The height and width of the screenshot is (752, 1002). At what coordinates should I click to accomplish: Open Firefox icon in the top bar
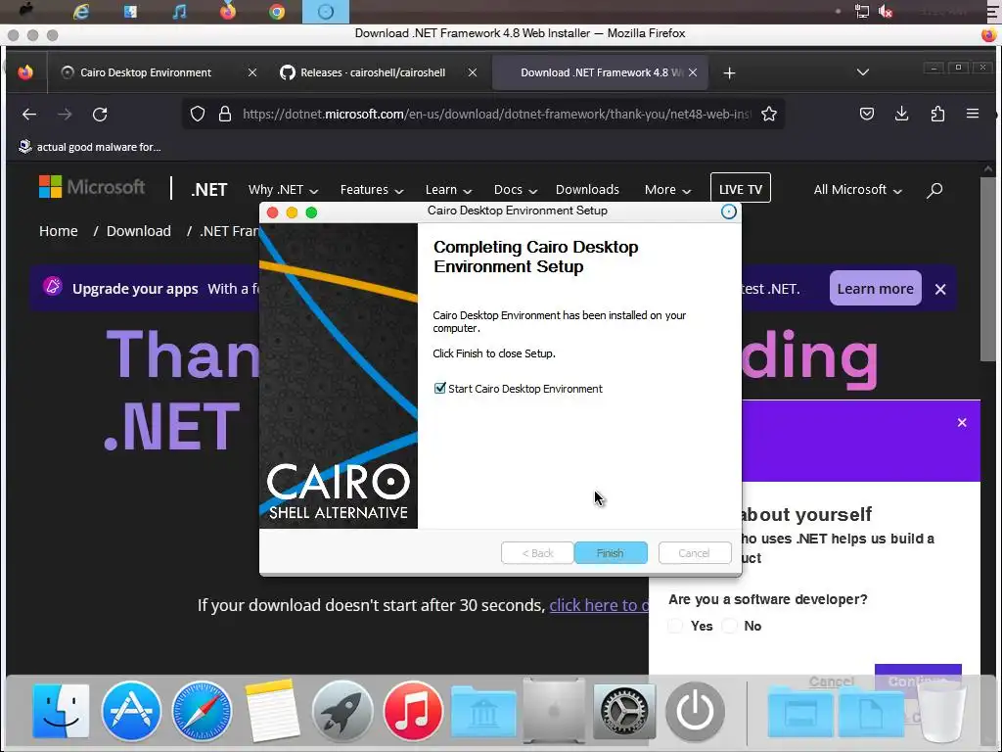click(227, 12)
